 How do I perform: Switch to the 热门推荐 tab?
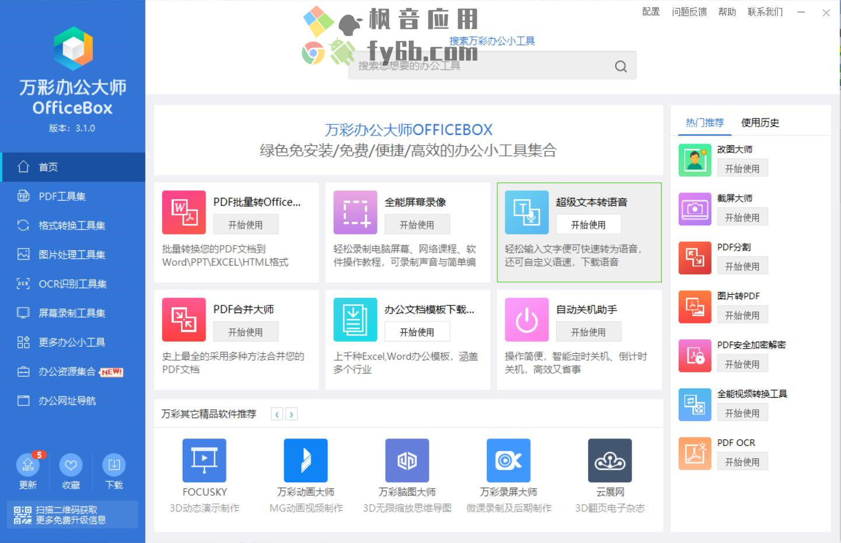[704, 123]
